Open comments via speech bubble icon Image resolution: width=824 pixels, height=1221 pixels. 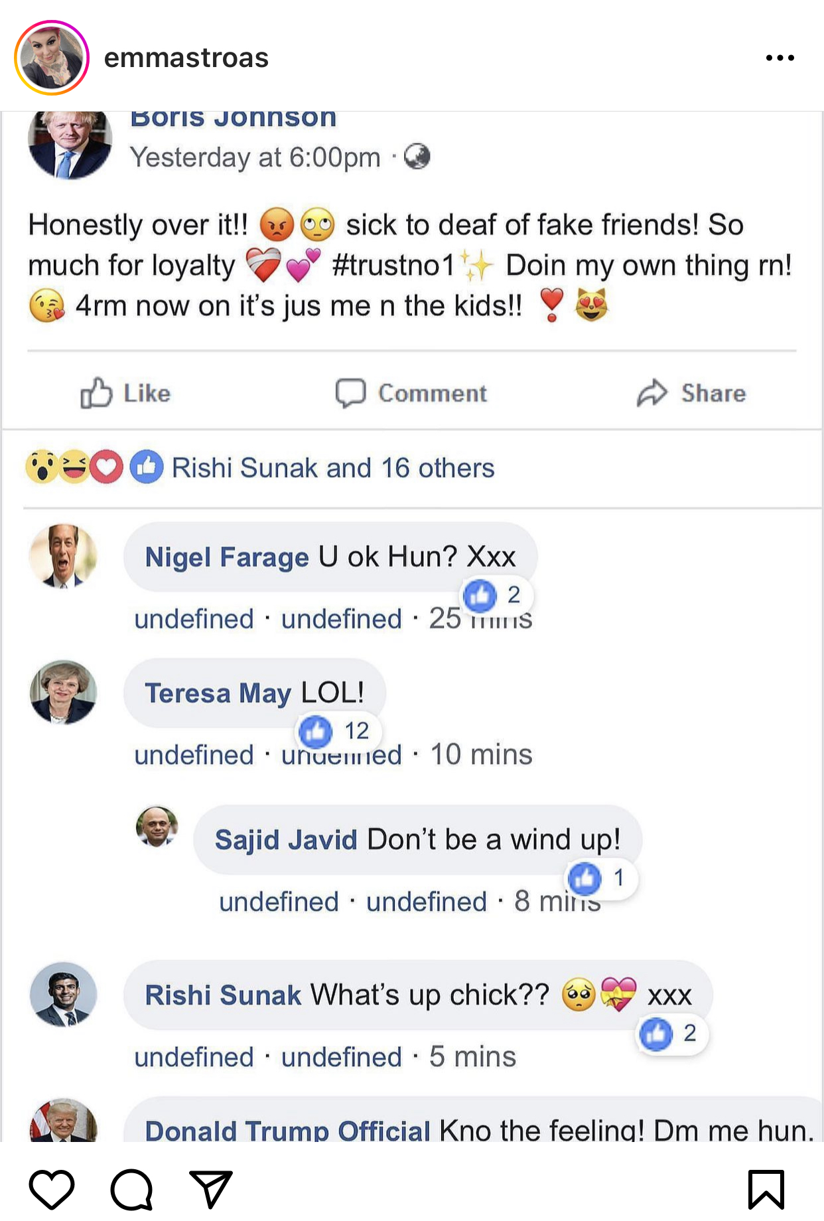[131, 1188]
